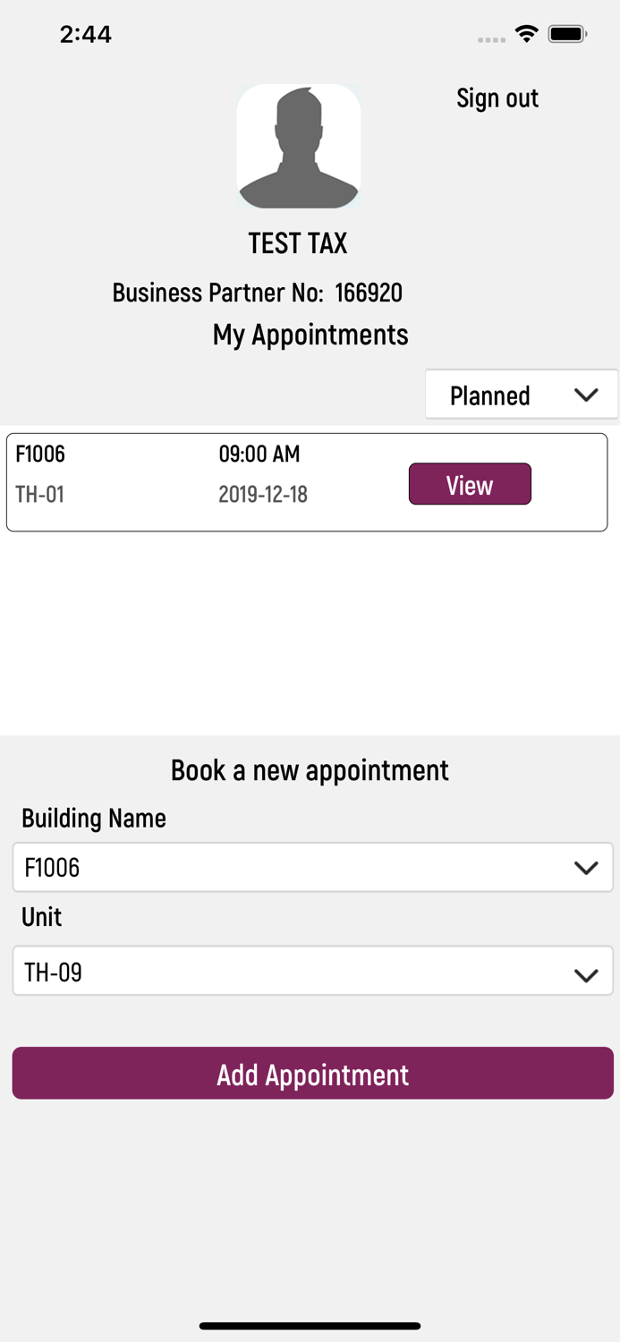This screenshot has width=620, height=1342.
Task: Tap the battery indicator icon
Action: (567, 35)
